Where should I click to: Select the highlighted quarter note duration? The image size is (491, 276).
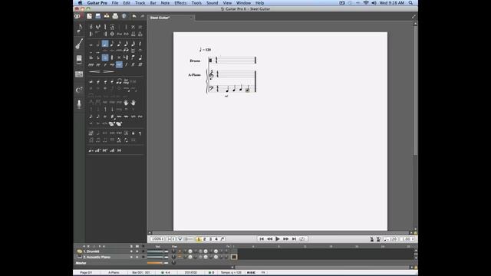105,44
